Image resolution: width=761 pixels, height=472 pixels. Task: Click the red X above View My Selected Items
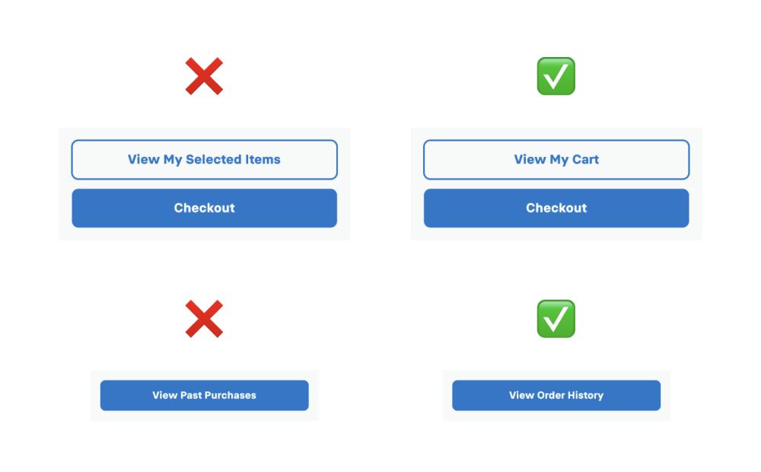tap(204, 76)
